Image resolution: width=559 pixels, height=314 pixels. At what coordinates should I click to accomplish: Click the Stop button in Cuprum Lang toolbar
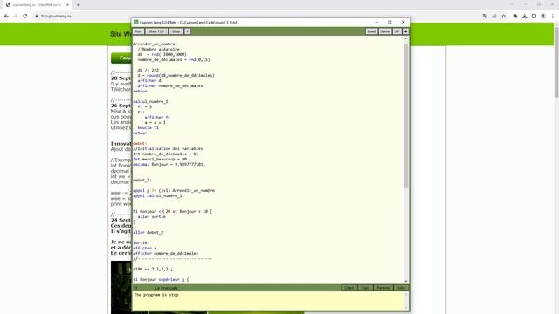click(176, 31)
